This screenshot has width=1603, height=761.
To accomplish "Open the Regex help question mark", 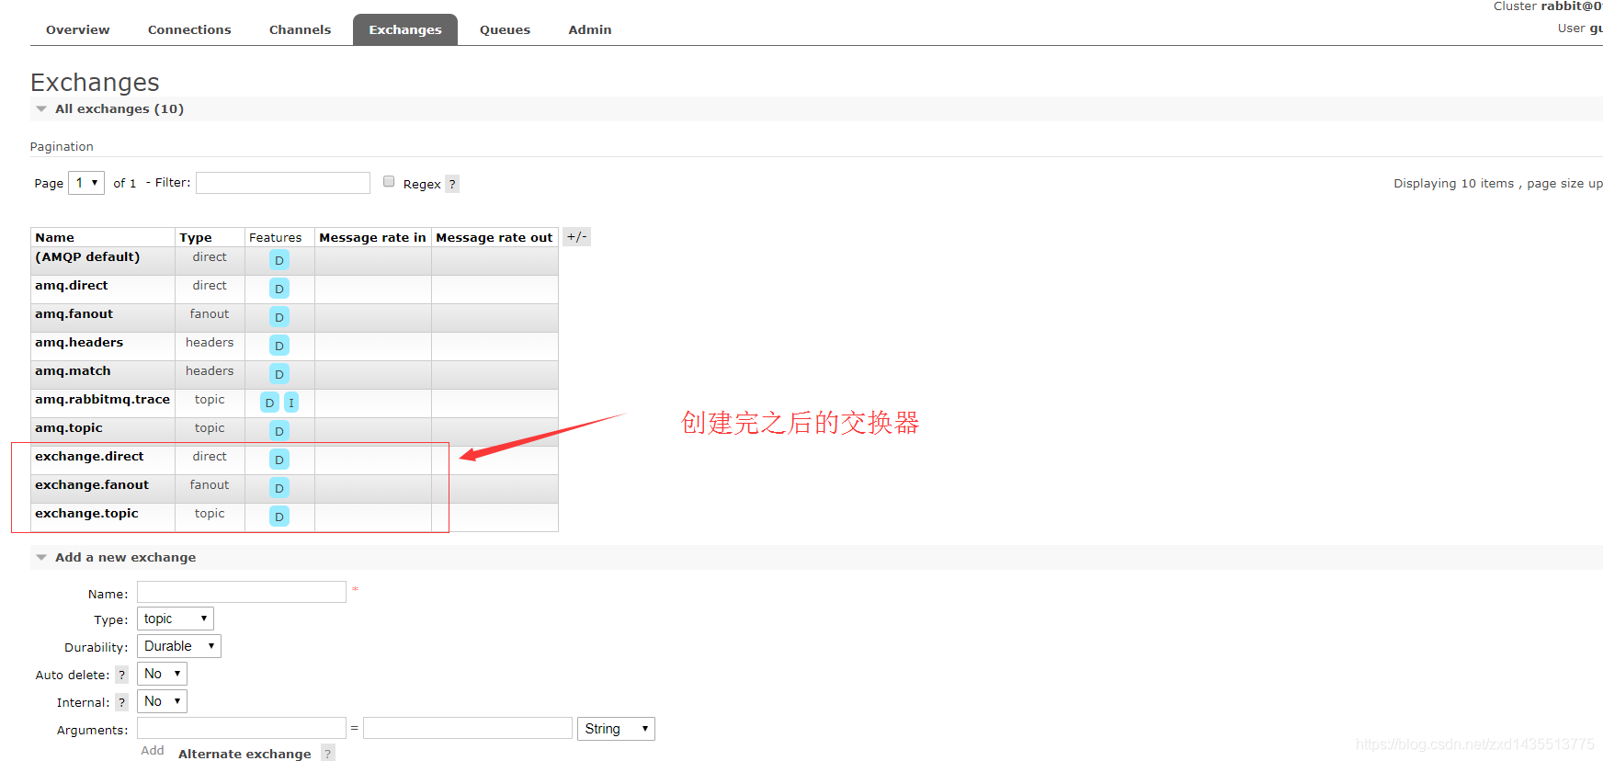I will click(452, 184).
